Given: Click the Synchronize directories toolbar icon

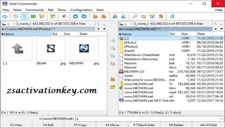Looking at the screenshot, I should [152, 16].
